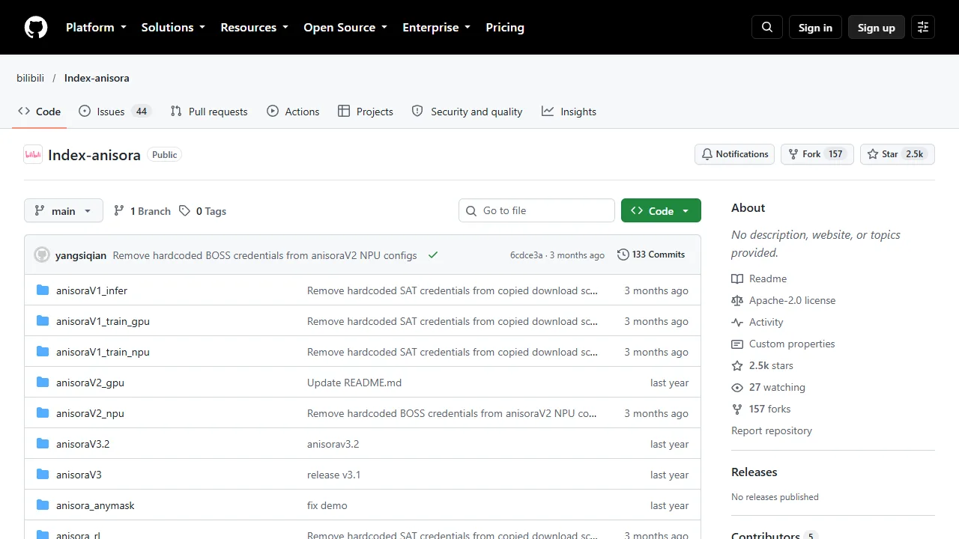
Task: Open the main branch selector dropdown
Action: (x=64, y=211)
